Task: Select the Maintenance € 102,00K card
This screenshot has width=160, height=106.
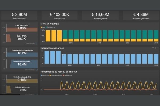Action: [59, 15]
